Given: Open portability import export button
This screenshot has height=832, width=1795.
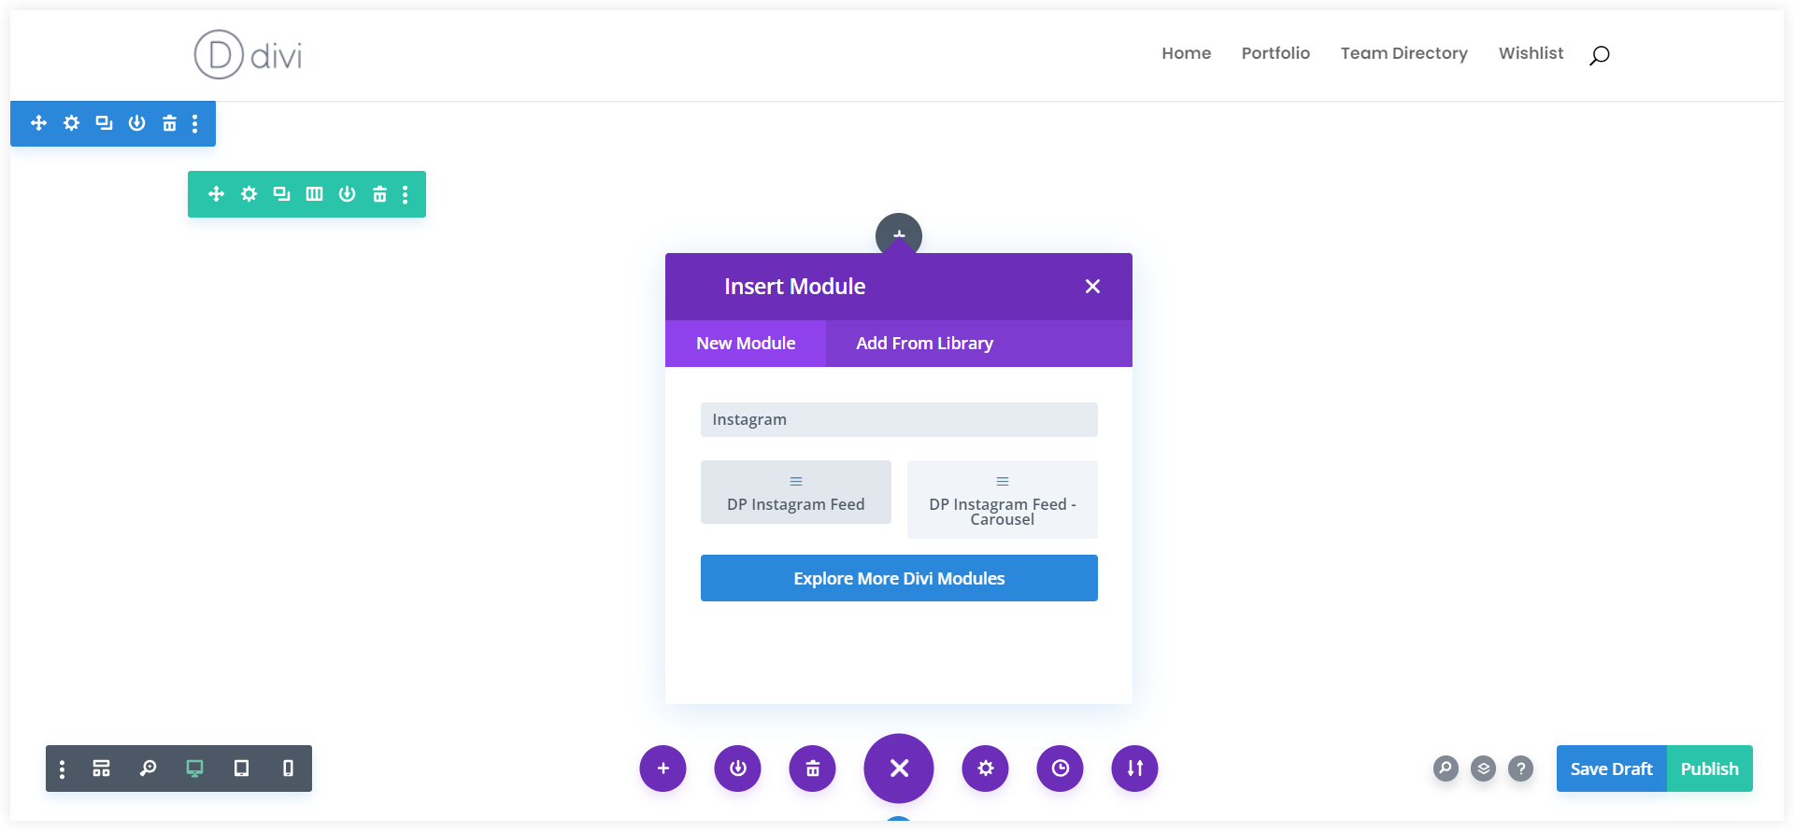Looking at the screenshot, I should (1134, 769).
